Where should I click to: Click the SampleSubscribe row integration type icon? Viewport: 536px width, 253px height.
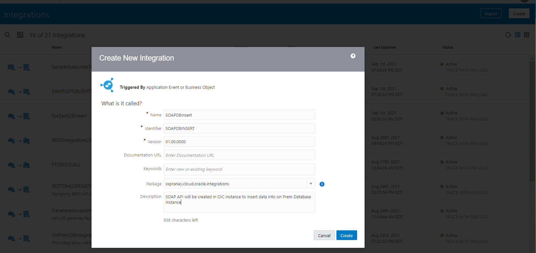point(19,67)
